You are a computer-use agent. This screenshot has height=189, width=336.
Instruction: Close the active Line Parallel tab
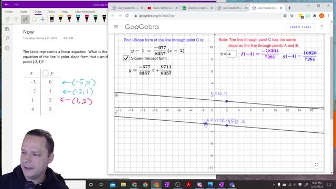coord(281,8)
